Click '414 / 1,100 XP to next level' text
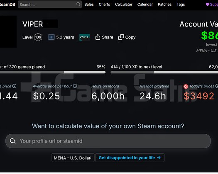The height and width of the screenshot is (174, 218). [x=136, y=67]
